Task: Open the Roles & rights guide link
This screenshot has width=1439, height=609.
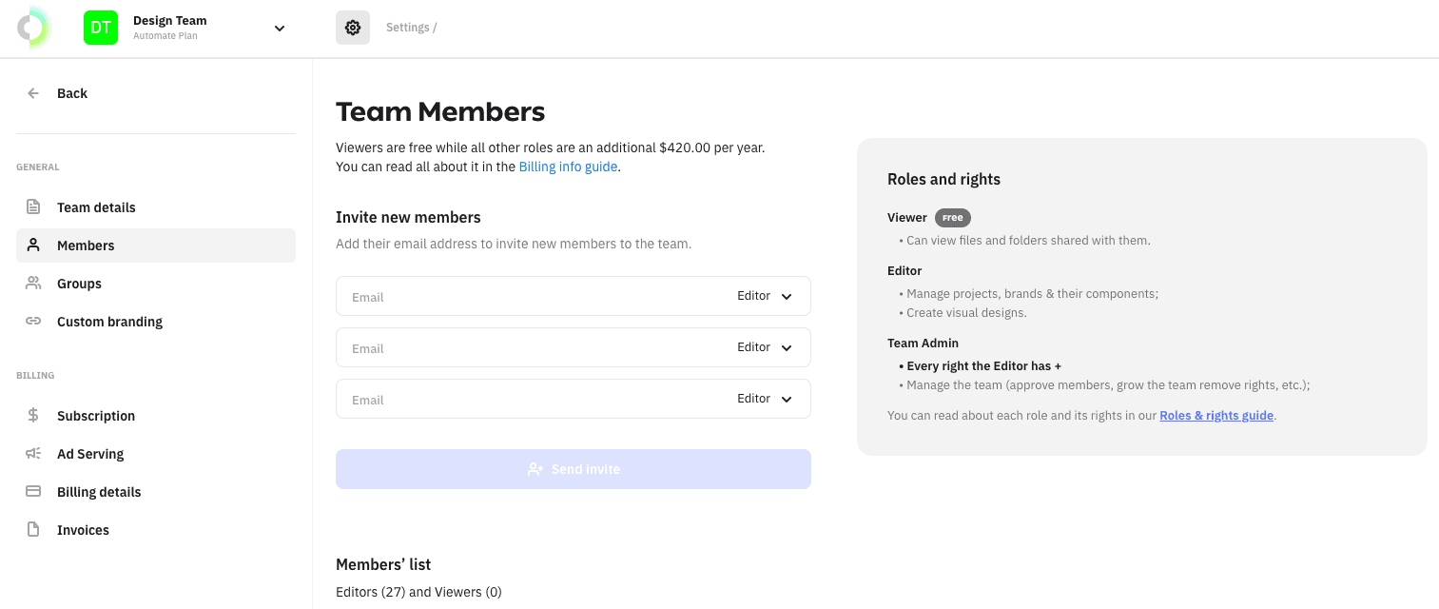Action: click(1215, 416)
